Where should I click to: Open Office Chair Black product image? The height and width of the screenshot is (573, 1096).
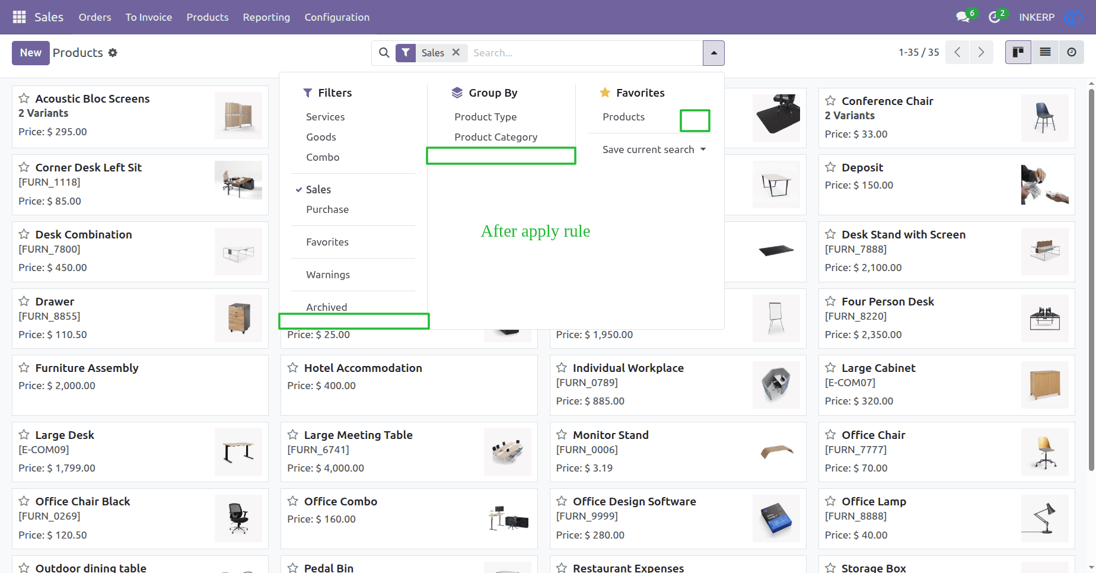[238, 518]
